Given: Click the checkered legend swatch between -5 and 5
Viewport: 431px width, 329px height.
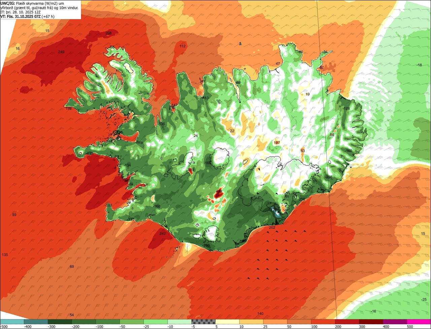Looking at the screenshot, I should pyautogui.click(x=203, y=322).
